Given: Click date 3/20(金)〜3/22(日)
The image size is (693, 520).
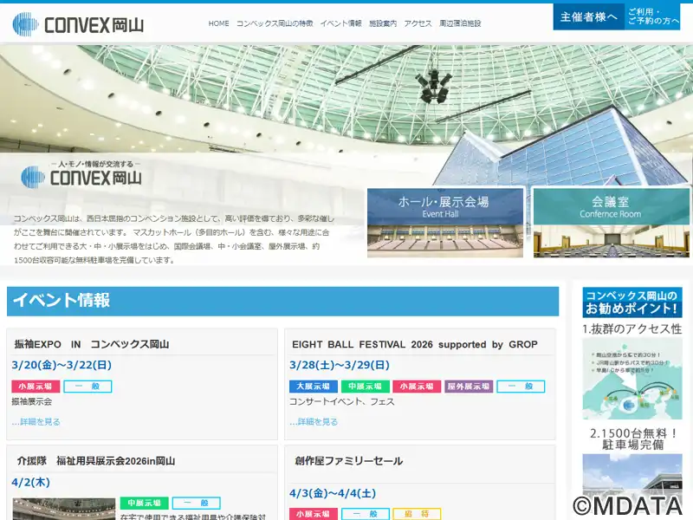Looking at the screenshot, I should click(x=62, y=365).
